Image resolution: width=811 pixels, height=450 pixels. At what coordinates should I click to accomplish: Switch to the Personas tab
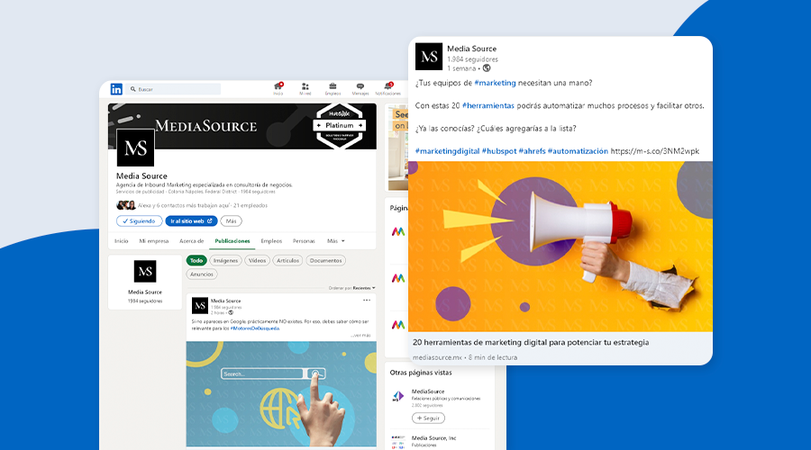tap(304, 241)
